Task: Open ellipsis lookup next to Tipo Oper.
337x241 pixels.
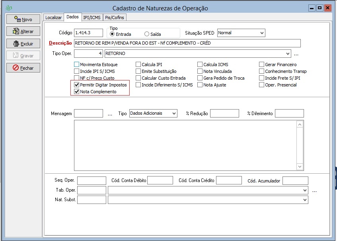Action: tap(296, 54)
